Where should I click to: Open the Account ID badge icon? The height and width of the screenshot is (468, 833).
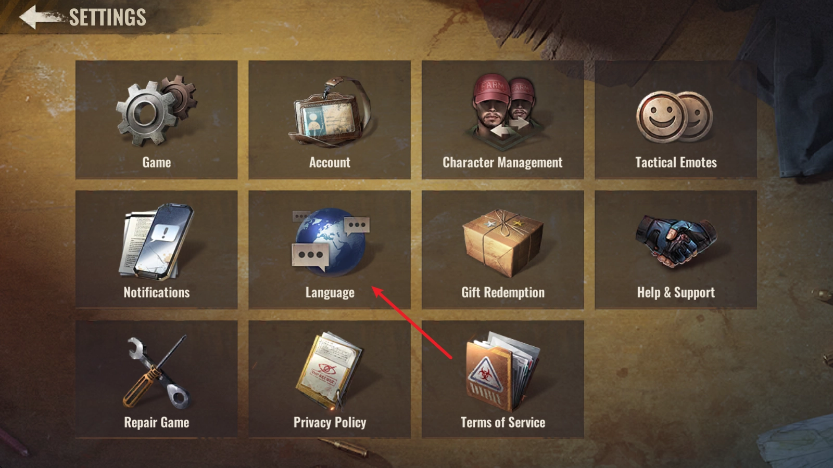(330, 112)
